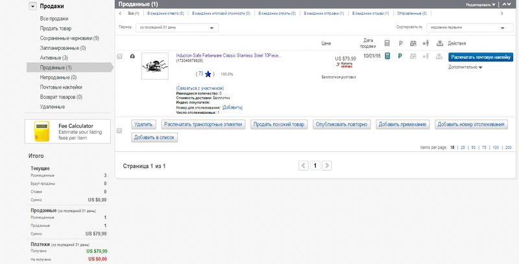Click the teal calculator icon in item row
Screen dimensions: 519x264
(x=387, y=56)
